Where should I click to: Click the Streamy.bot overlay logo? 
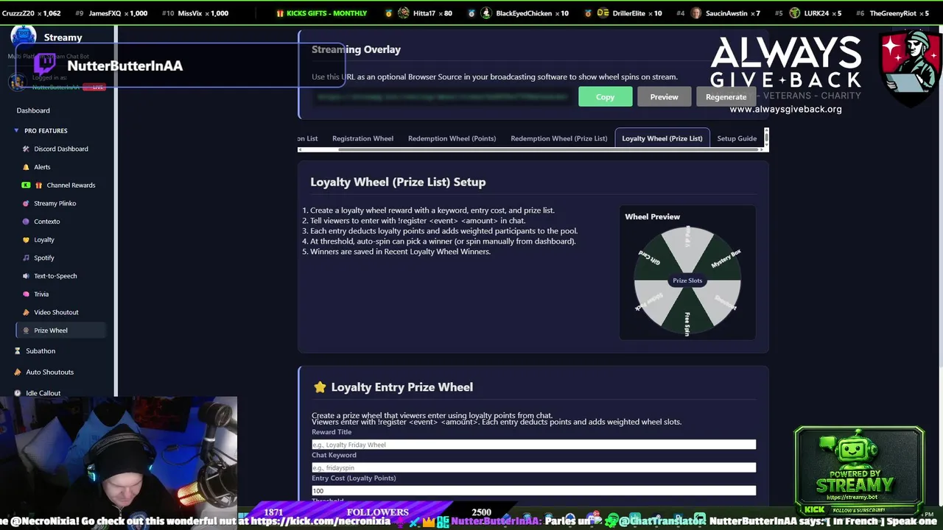pos(859,471)
